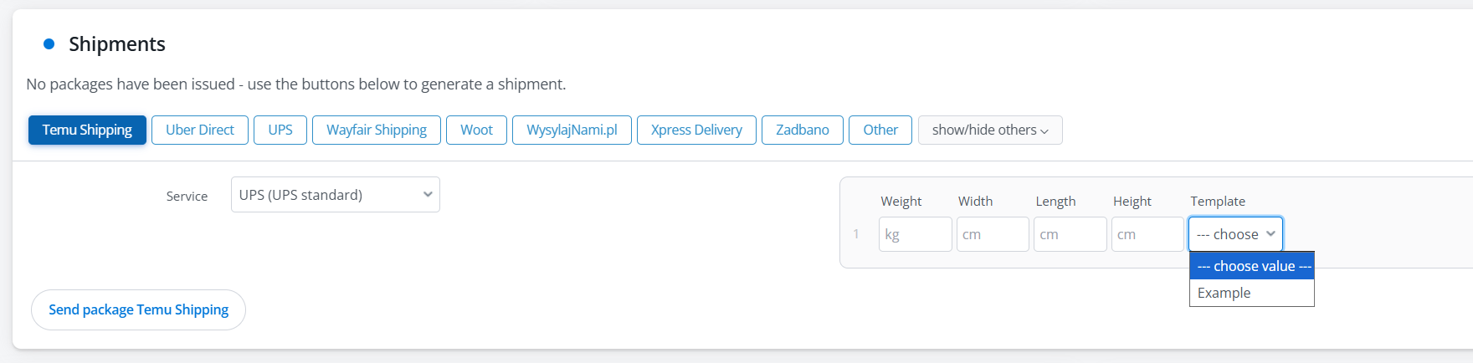Expand show/hide others carriers list
1473x363 pixels.
[x=990, y=130]
